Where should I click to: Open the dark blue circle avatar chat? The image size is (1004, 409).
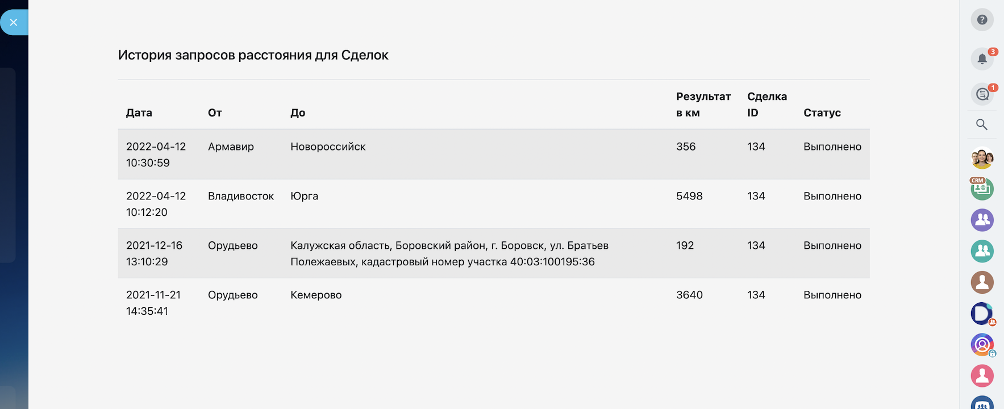click(982, 313)
